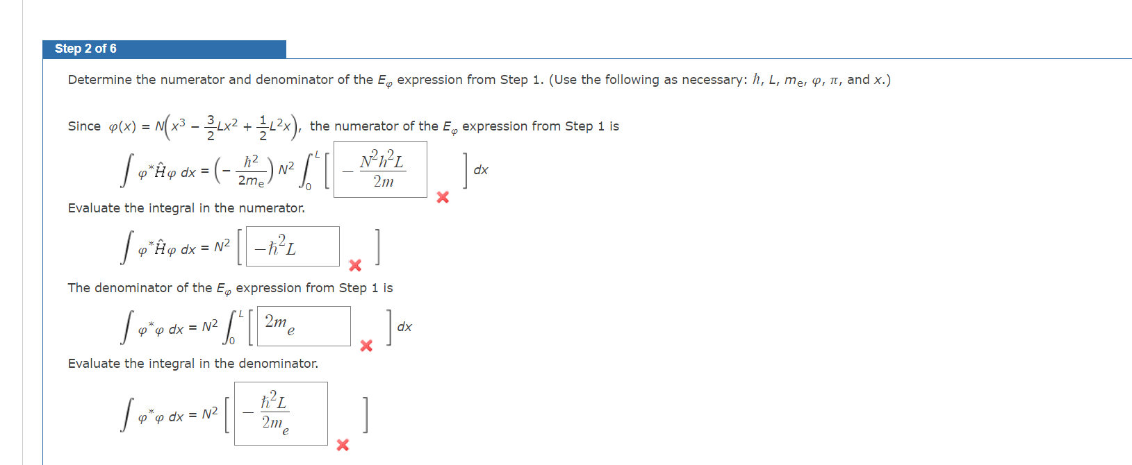
Task: Click the dx label after the denominator bracket
Action: pyautogui.click(x=404, y=325)
